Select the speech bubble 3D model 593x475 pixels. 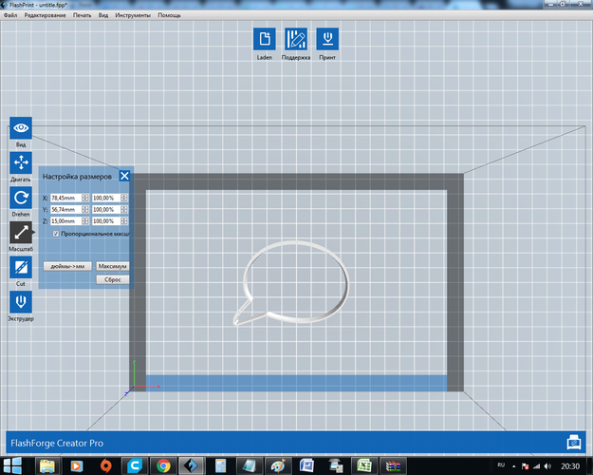(291, 282)
